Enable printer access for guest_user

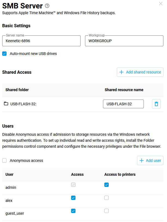(107, 211)
